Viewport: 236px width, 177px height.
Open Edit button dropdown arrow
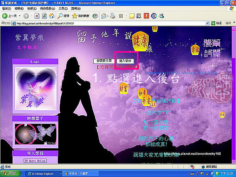[x=126, y=16]
